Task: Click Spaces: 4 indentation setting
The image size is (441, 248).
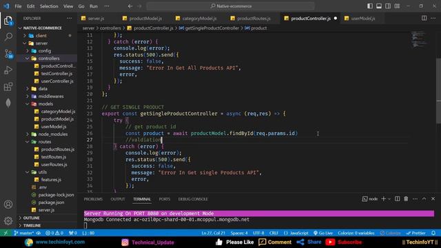Action: 239,233
